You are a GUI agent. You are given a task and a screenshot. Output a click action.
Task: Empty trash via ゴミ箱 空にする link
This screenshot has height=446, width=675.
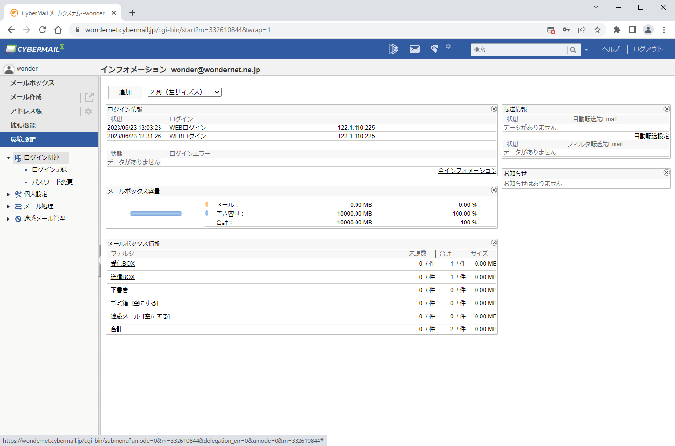coord(145,303)
